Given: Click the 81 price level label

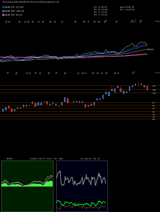Looking at the screenshot, I should click(x=154, y=112).
